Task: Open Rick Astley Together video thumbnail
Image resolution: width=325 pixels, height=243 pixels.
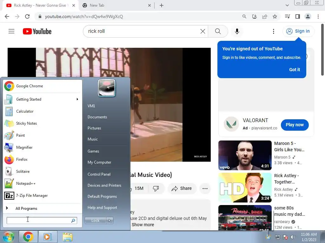Action: pyautogui.click(x=245, y=188)
